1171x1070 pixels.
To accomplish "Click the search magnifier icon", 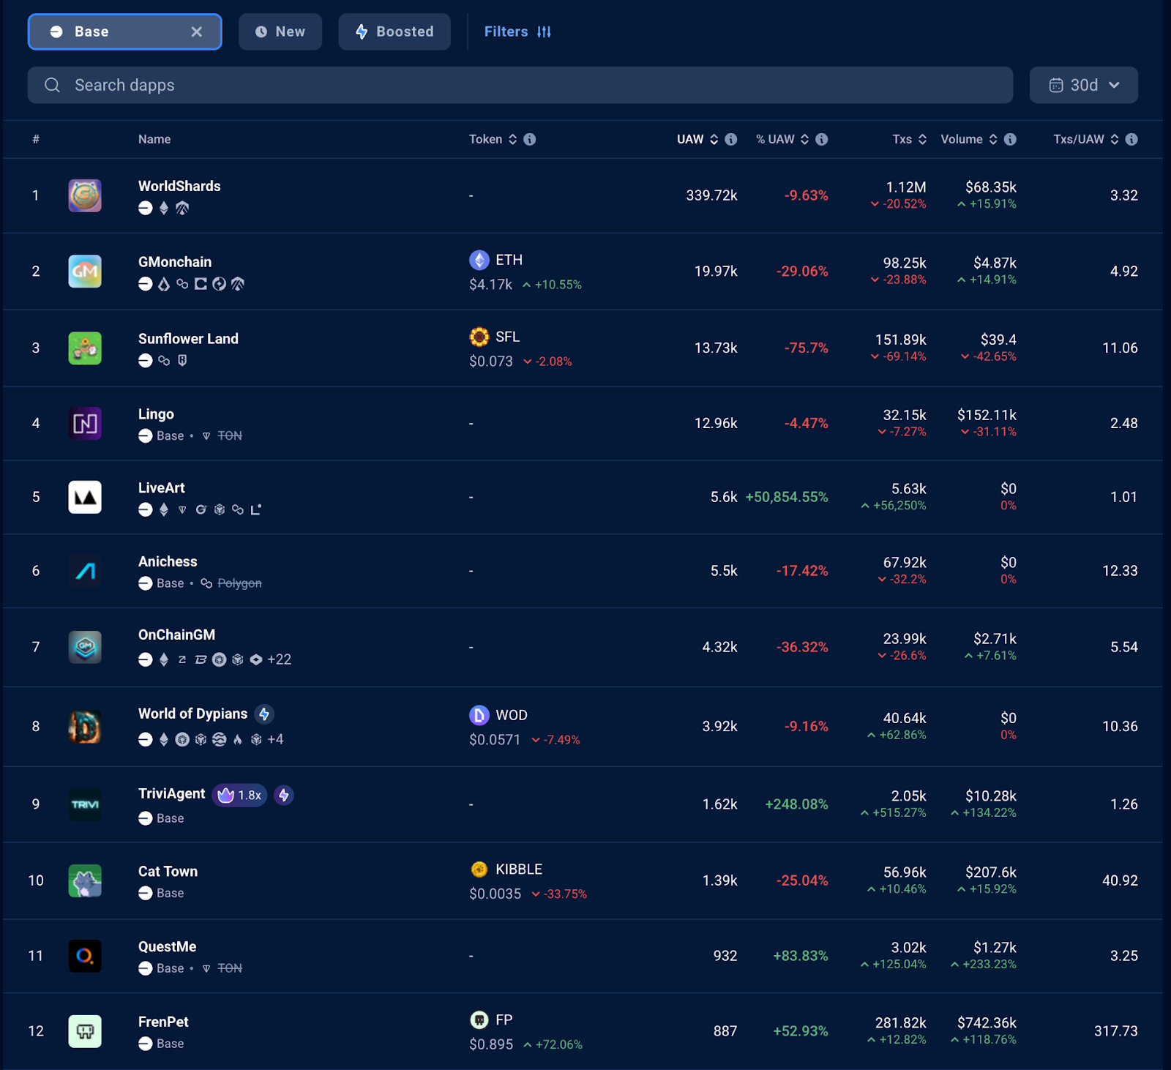I will coord(52,85).
